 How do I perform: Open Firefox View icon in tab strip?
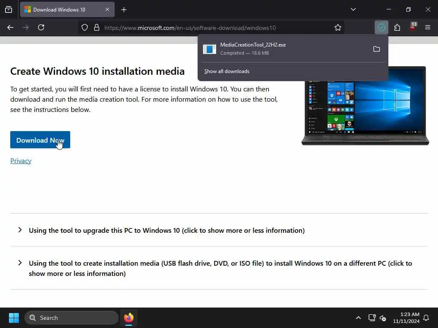point(9,9)
